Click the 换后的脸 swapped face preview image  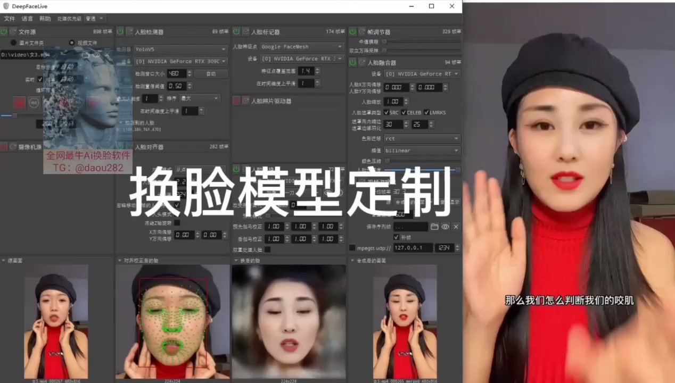[x=289, y=322]
